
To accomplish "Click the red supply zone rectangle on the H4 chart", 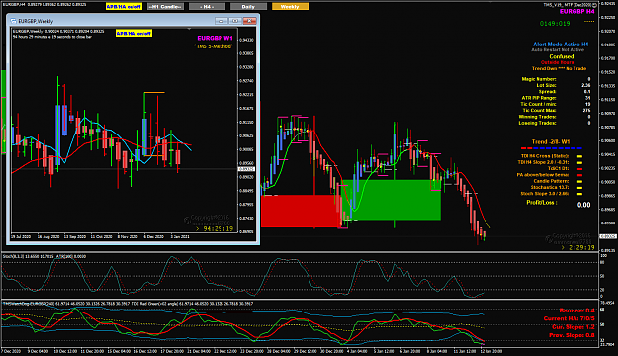I will point(301,211).
